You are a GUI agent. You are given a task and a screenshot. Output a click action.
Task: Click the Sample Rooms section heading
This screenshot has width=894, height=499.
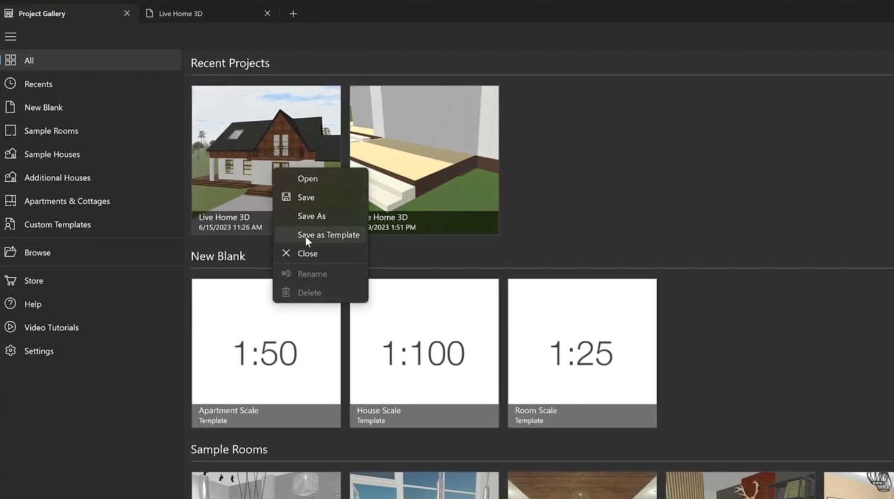[x=229, y=449]
